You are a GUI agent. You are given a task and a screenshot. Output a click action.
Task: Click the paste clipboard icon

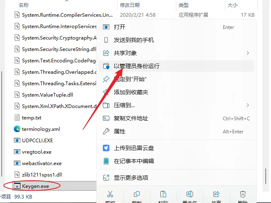163,194
